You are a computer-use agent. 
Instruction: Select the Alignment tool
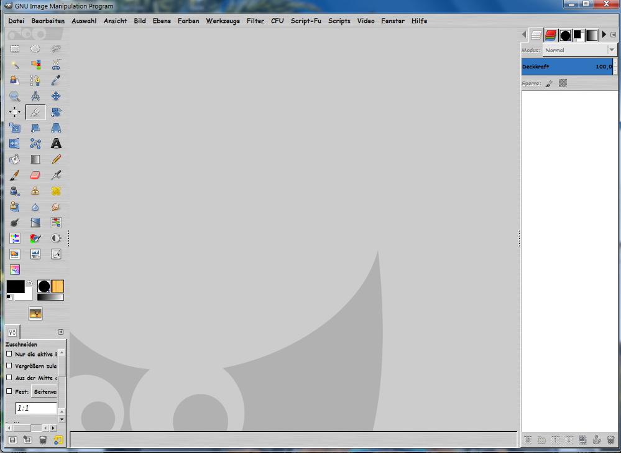point(15,112)
